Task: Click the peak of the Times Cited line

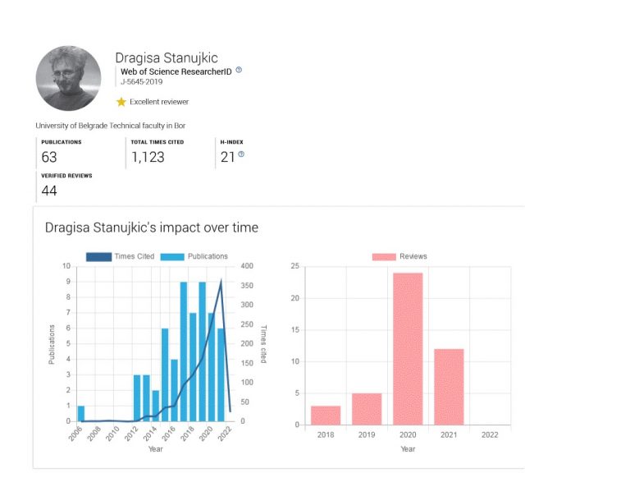Action: coord(221,280)
